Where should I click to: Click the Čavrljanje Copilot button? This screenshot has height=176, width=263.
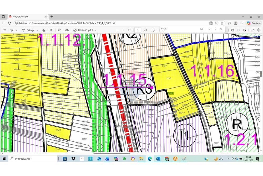(254, 23)
